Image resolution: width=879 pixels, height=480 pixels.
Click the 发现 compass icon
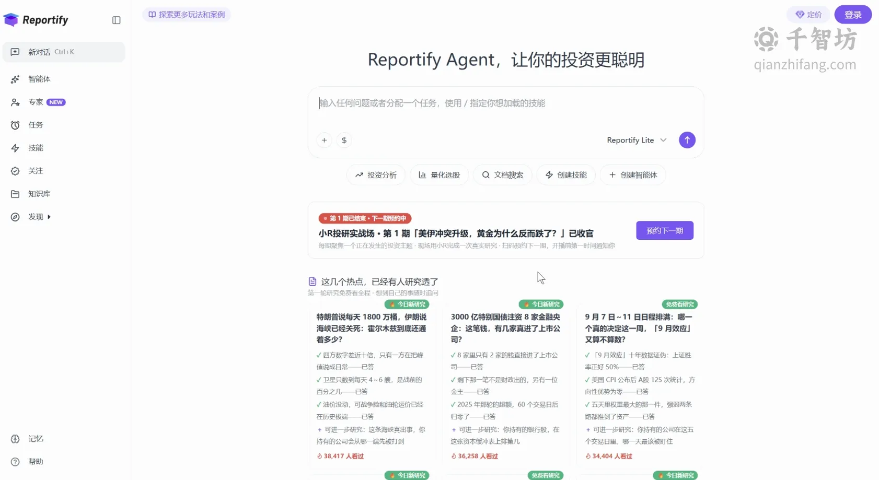pyautogui.click(x=15, y=217)
